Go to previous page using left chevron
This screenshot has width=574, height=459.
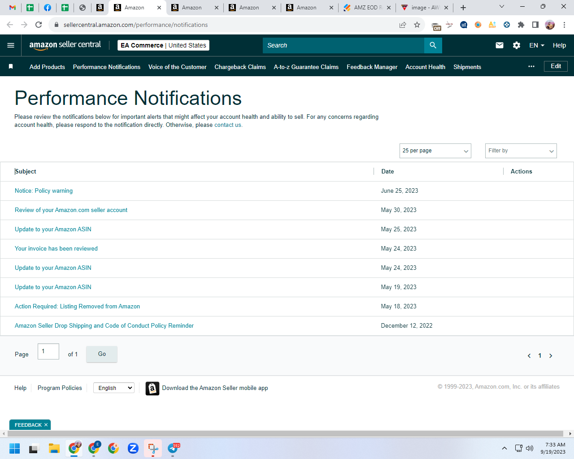pos(529,356)
